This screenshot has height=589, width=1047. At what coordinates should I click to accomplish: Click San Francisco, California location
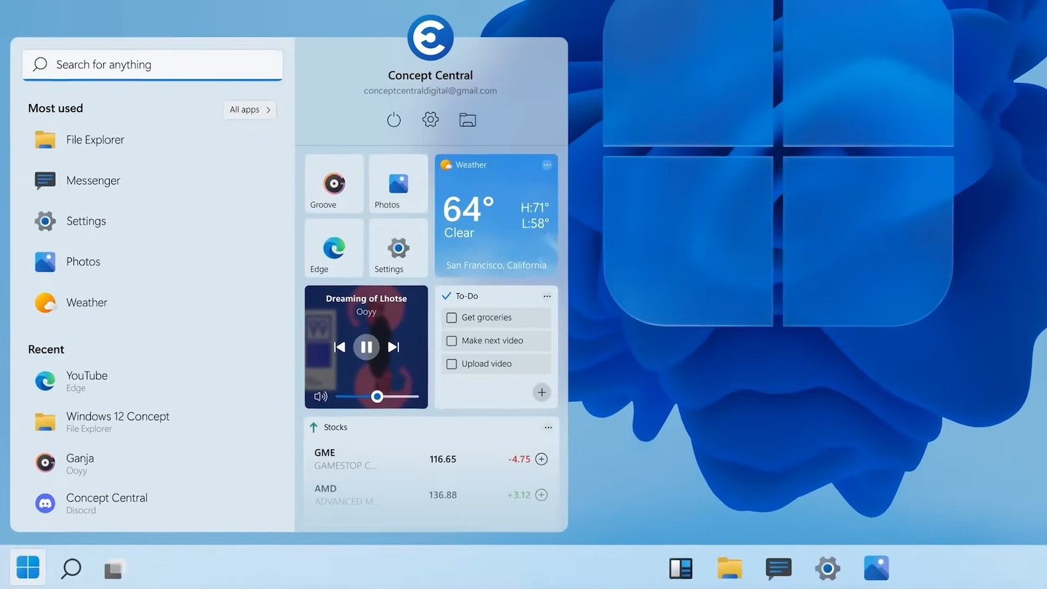click(x=497, y=265)
